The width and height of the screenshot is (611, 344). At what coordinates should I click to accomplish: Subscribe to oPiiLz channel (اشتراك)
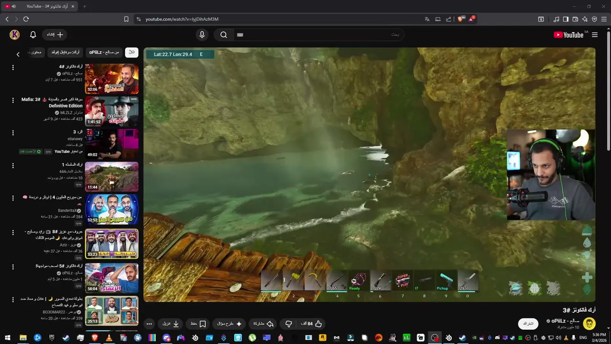528,323
